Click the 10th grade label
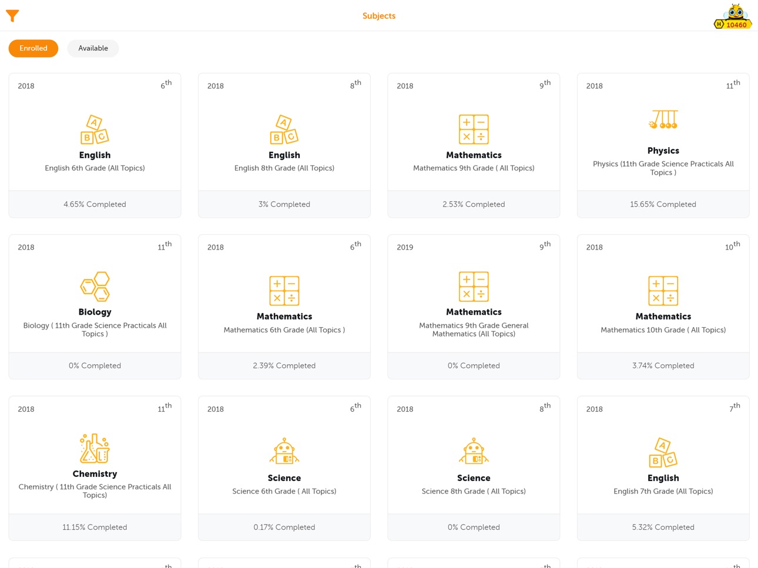The height and width of the screenshot is (568, 758). click(x=732, y=246)
